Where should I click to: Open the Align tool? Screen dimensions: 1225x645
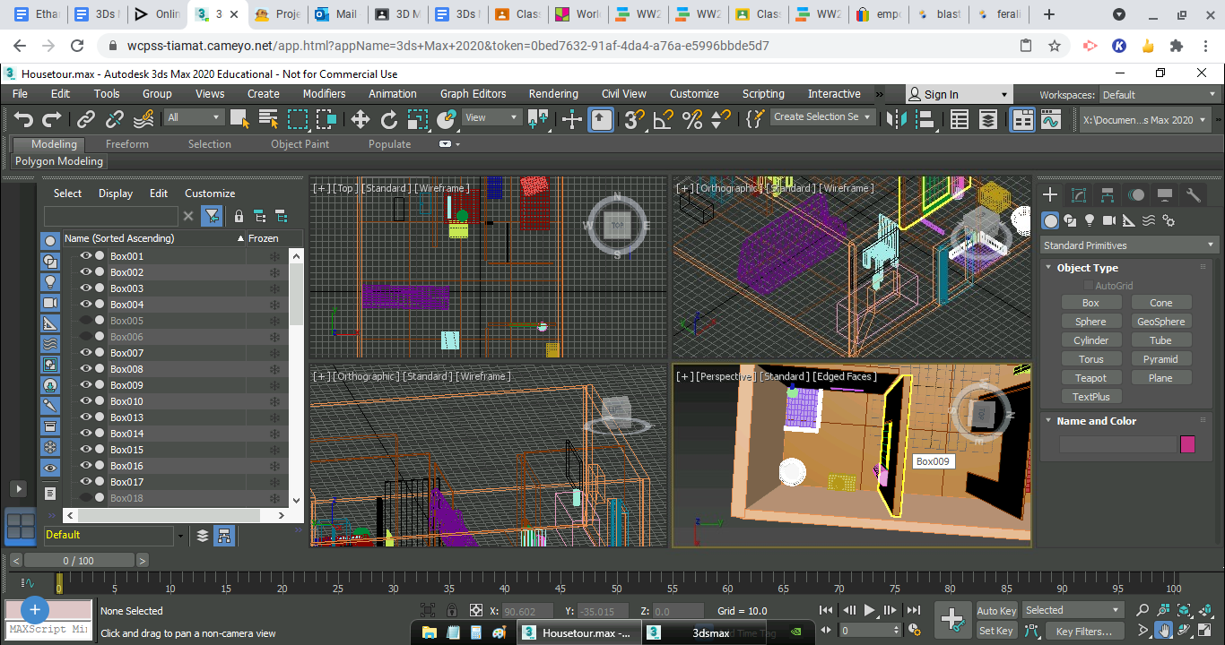(925, 119)
